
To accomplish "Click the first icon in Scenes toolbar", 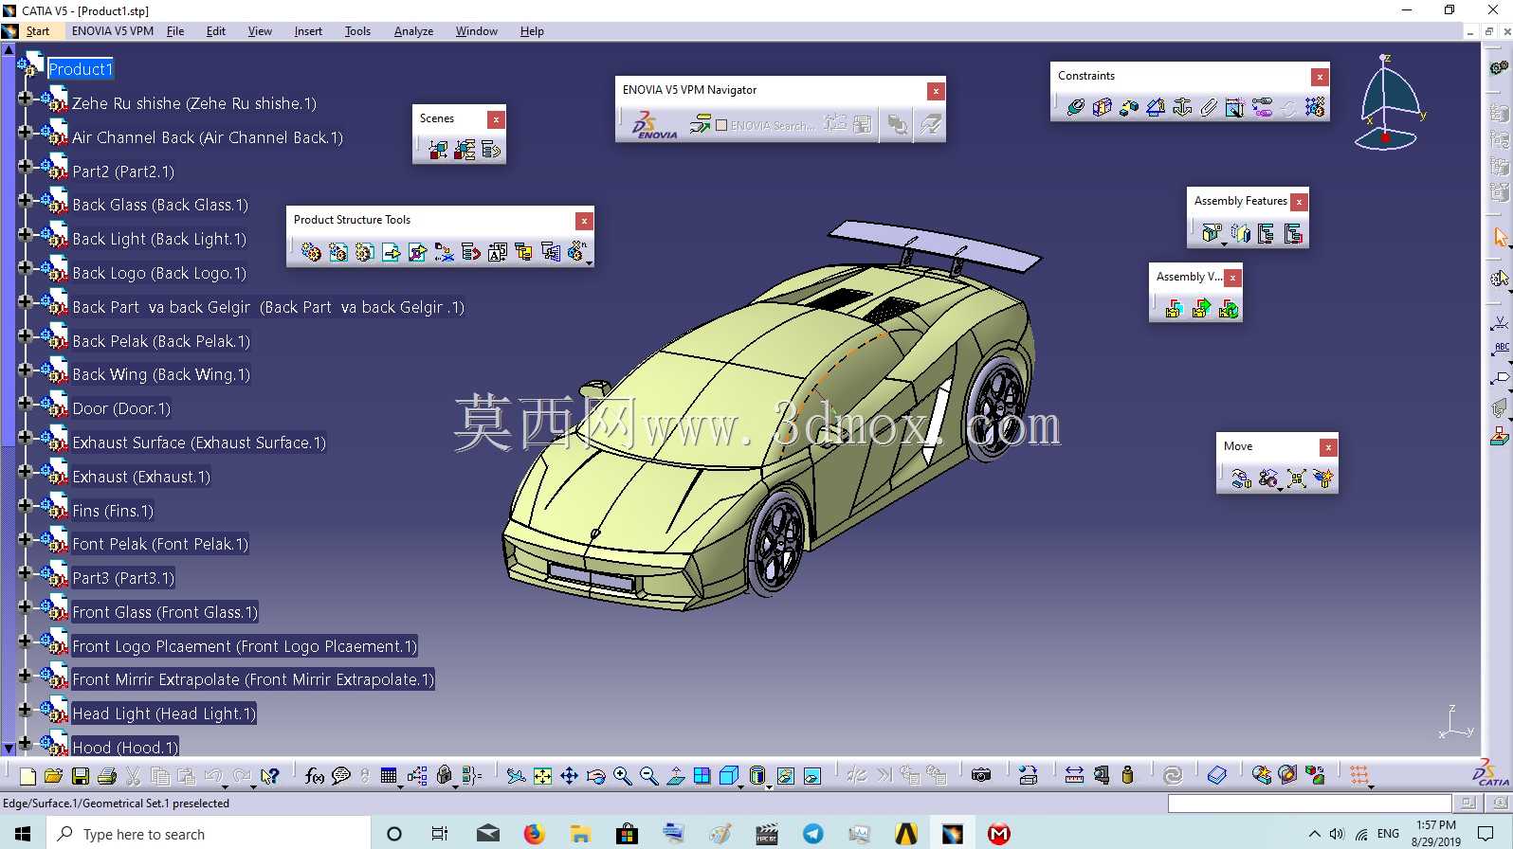I will pyautogui.click(x=437, y=149).
